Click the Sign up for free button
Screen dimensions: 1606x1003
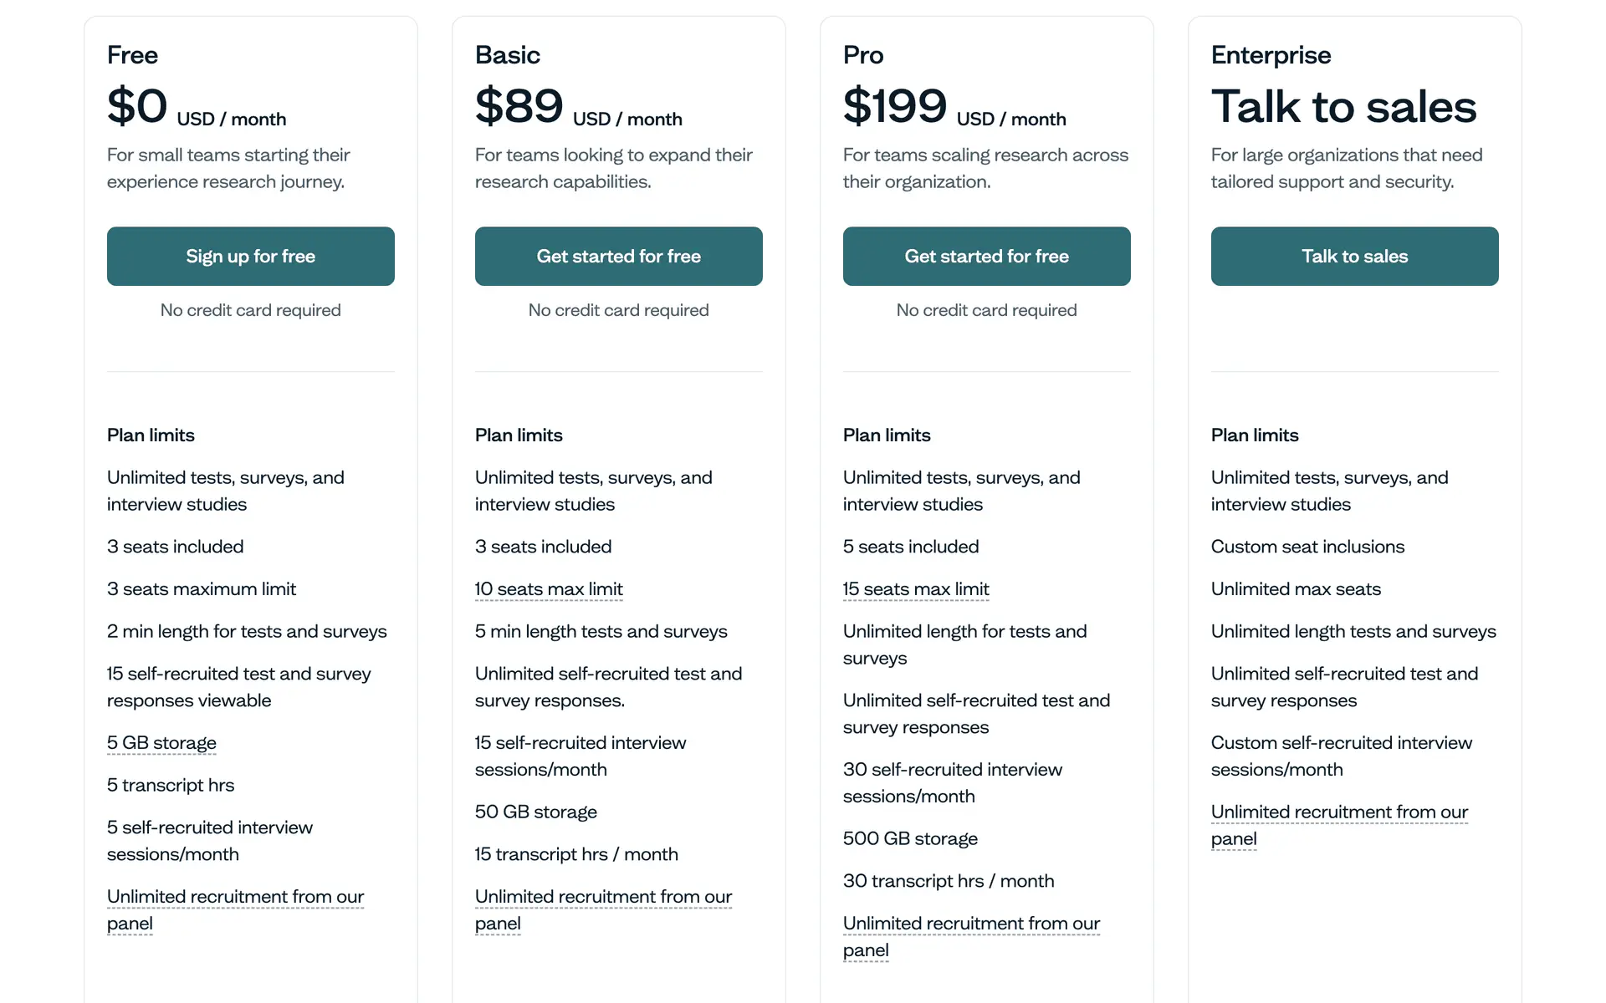250,257
